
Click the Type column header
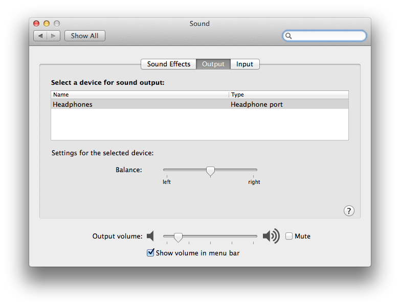[289, 95]
